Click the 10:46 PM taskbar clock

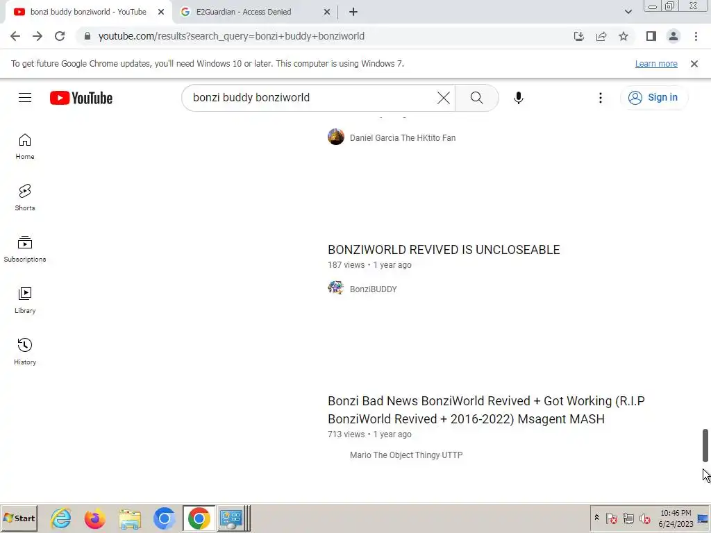(x=675, y=518)
